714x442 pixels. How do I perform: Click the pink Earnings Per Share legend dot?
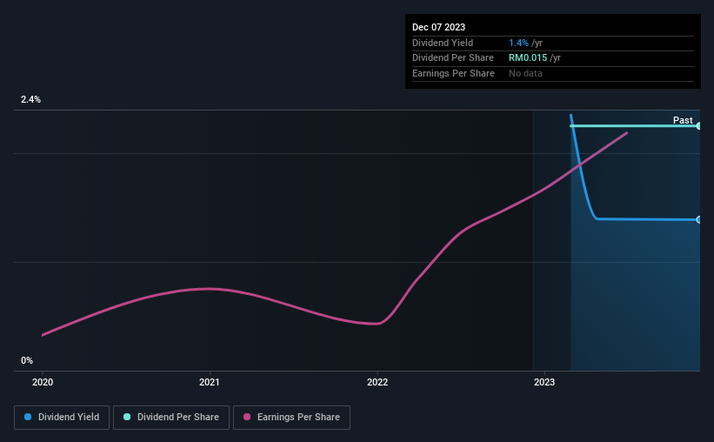[247, 417]
